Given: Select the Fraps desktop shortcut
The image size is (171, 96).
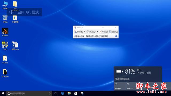Looking at the screenshot, I should [x=5, y=46].
